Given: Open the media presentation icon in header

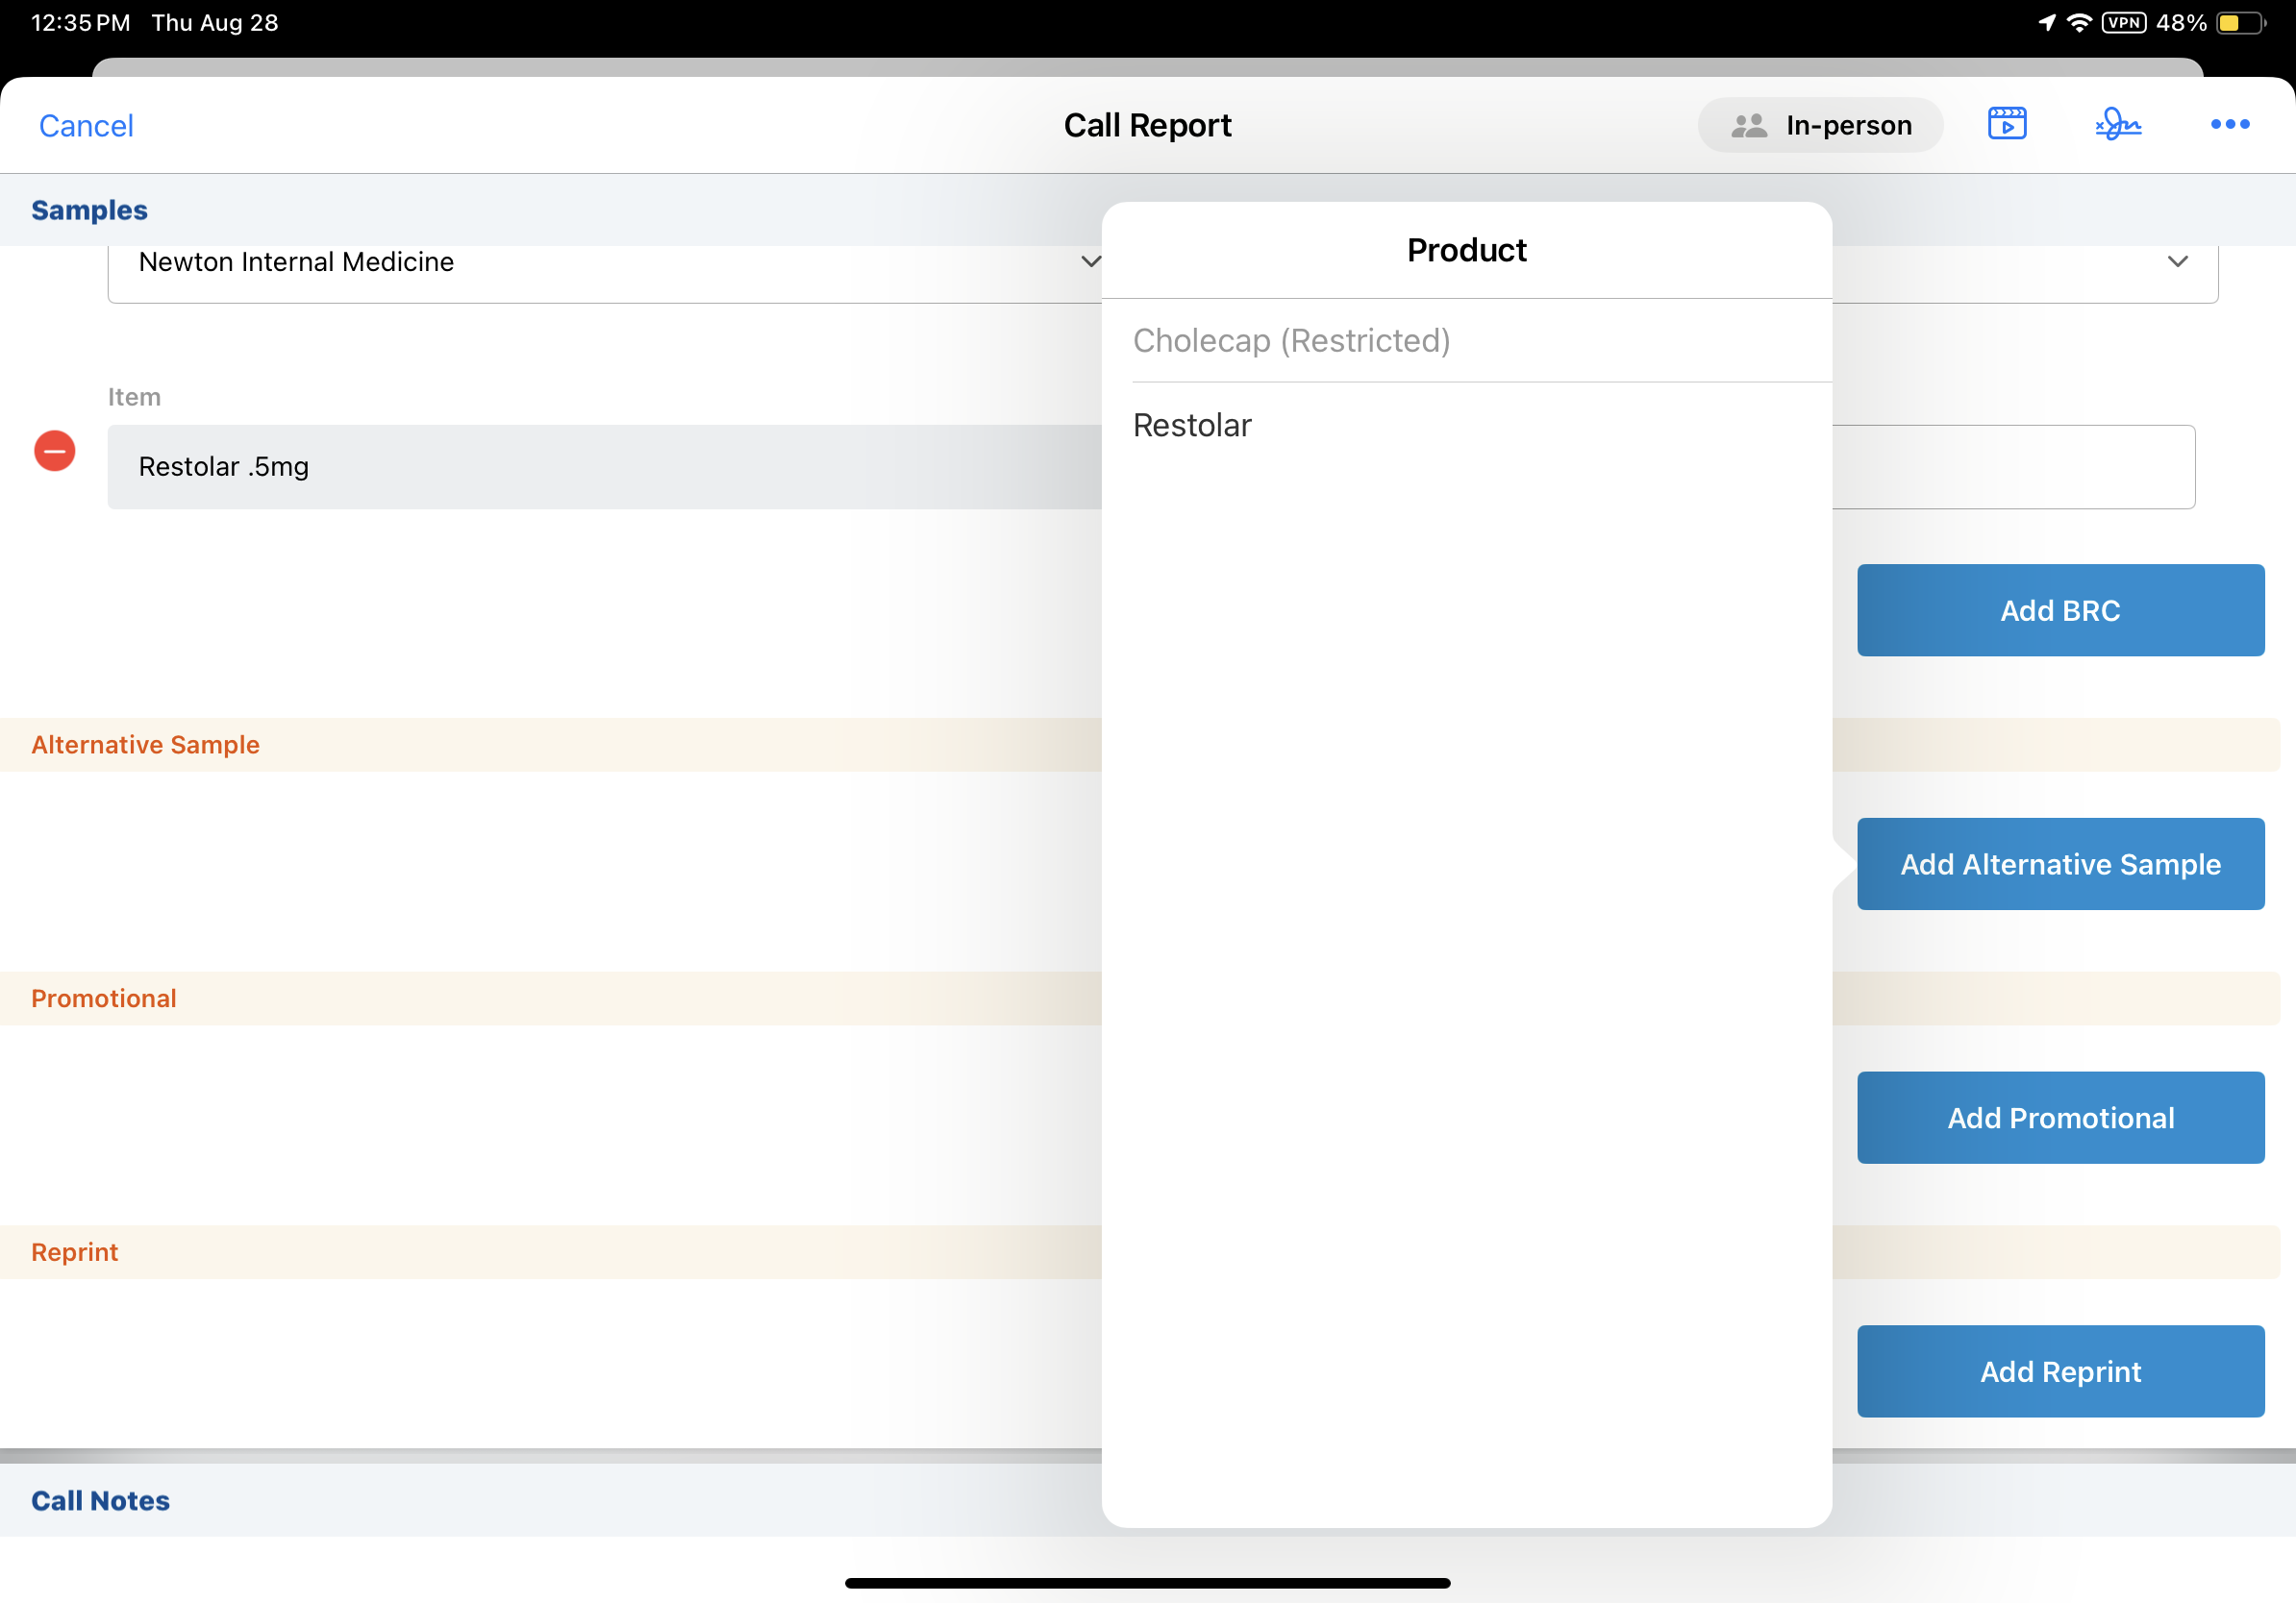Looking at the screenshot, I should pos(2006,124).
